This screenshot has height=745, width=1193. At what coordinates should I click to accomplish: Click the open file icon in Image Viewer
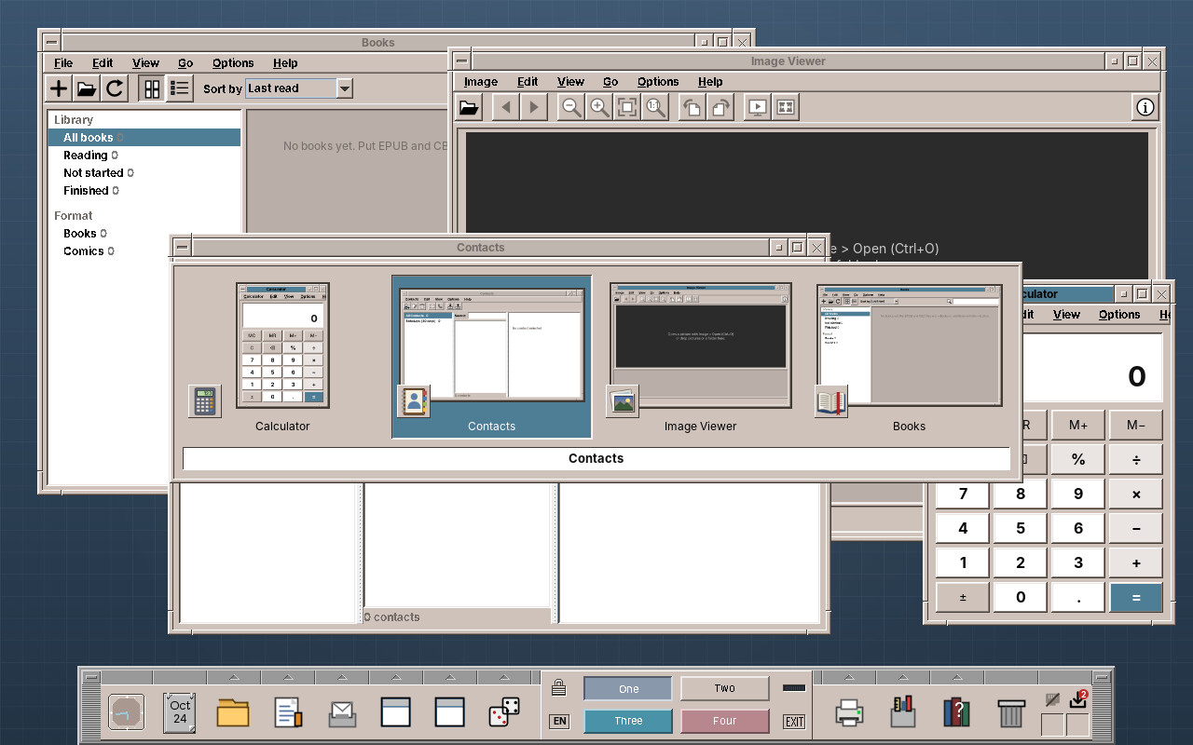[x=469, y=107]
